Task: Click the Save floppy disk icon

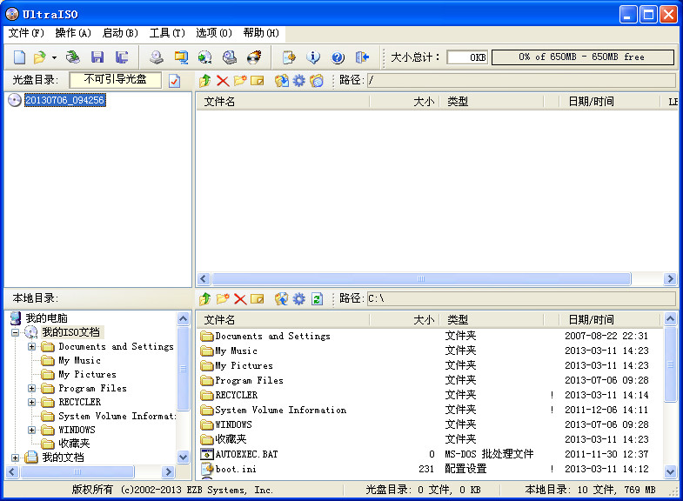Action: (97, 57)
